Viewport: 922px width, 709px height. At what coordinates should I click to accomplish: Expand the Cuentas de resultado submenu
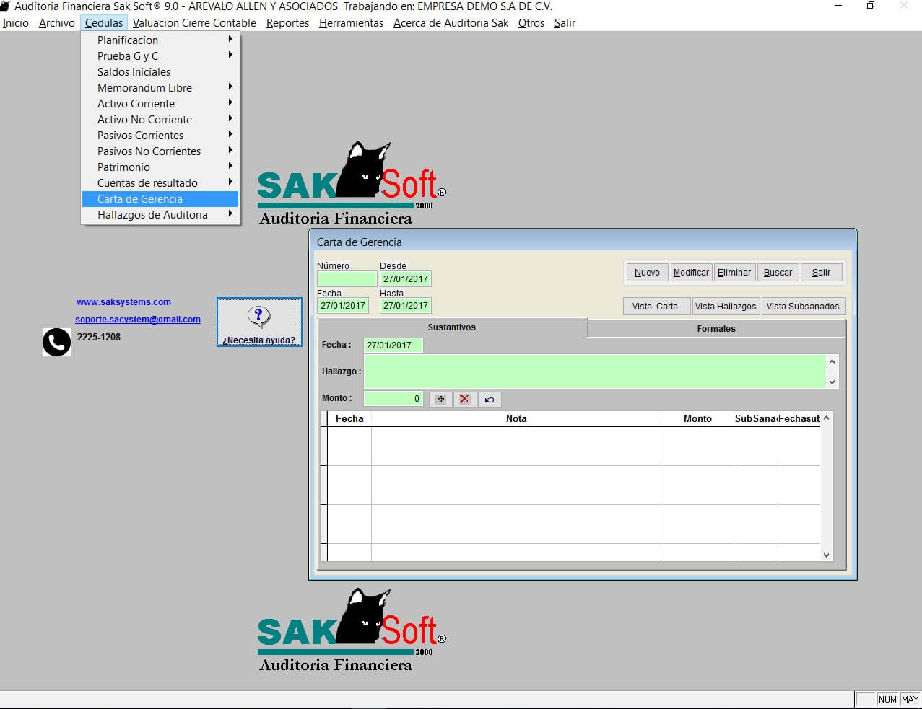160,183
